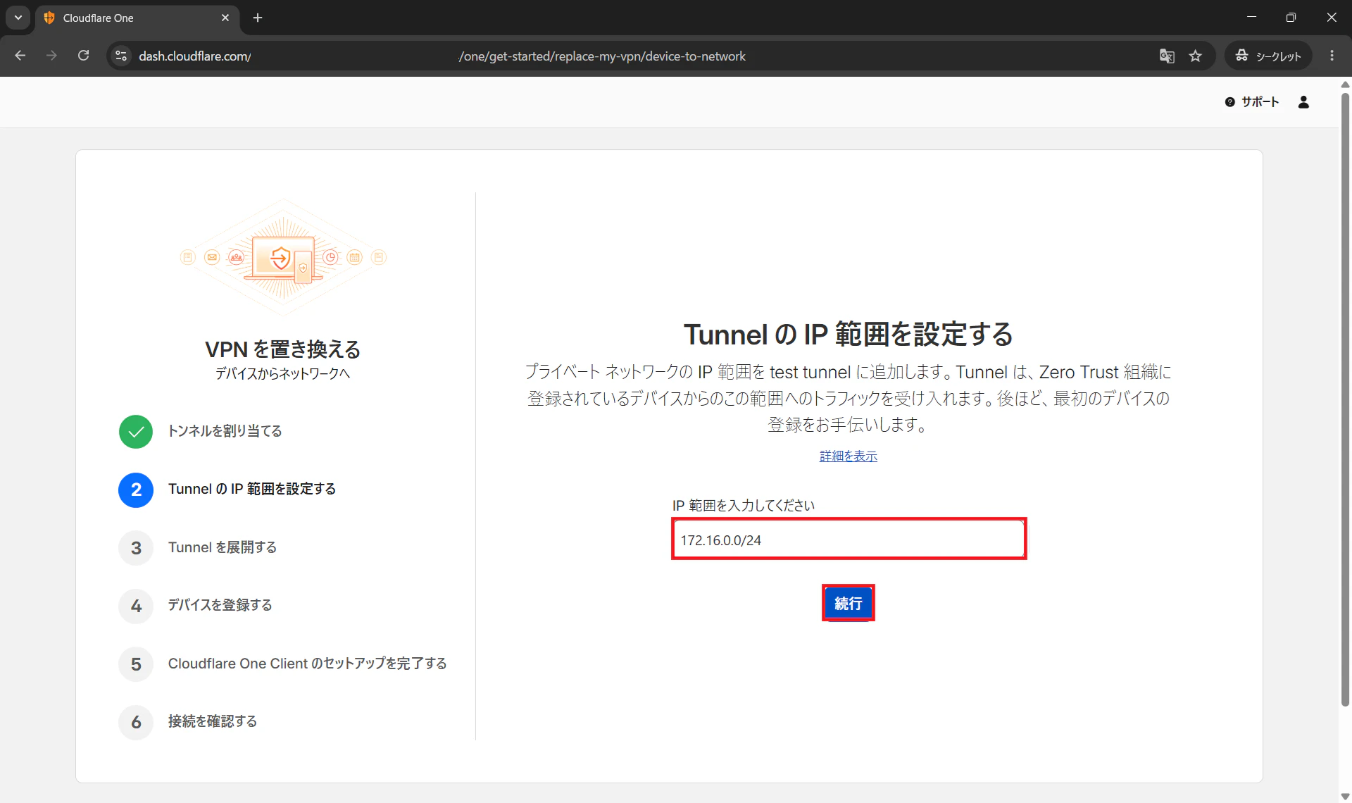The image size is (1352, 803).
Task: Open the サポート help menu
Action: (x=1251, y=102)
